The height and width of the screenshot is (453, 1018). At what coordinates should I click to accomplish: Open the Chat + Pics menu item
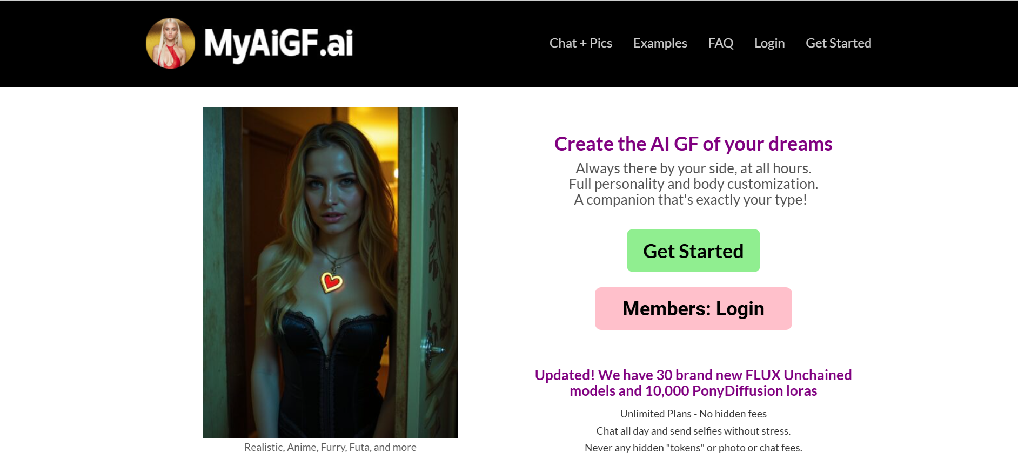point(581,43)
